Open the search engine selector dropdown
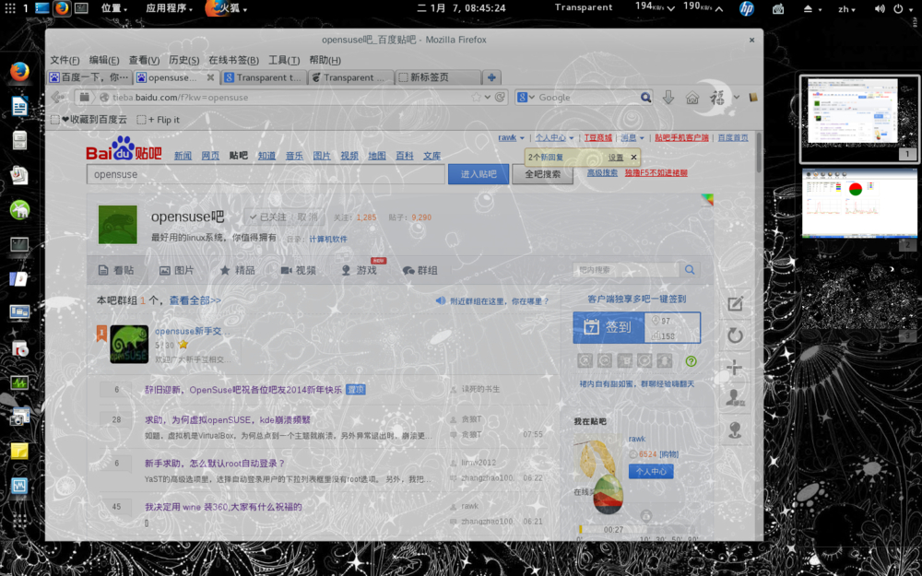Viewport: 922px width, 576px height. coord(526,98)
